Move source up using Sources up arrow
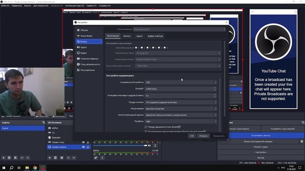This screenshot has width=305, height=171. 68,158
